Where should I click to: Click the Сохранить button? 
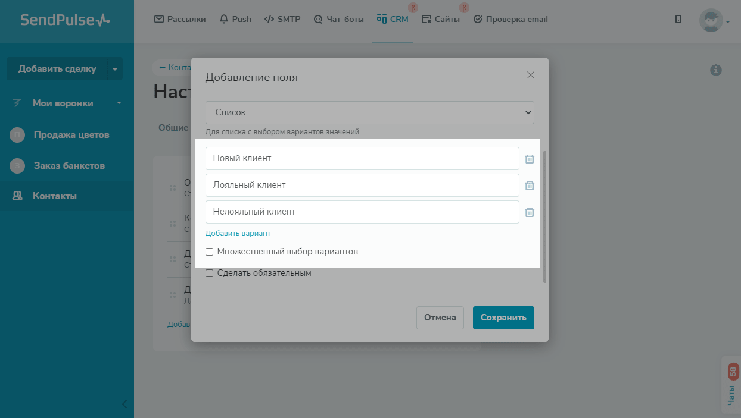[503, 318]
